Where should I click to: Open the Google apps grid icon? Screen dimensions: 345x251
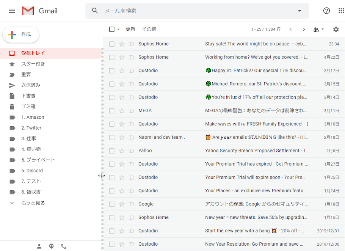coord(341,11)
